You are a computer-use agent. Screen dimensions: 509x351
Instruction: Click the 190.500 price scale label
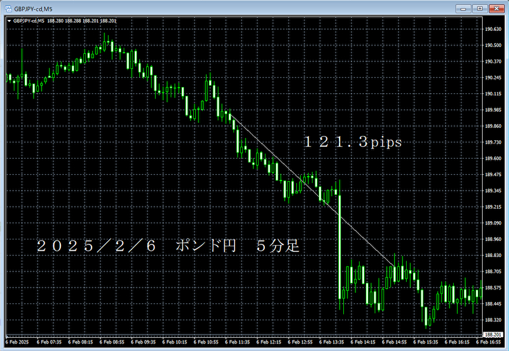pyautogui.click(x=493, y=45)
